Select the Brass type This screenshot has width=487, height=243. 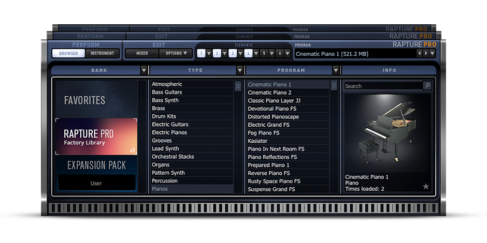click(192, 108)
